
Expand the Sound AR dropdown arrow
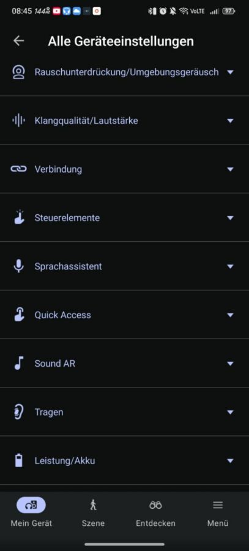tap(231, 363)
